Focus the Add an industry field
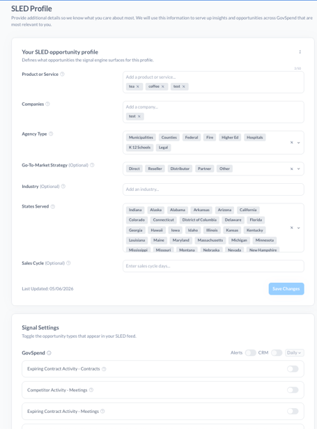Viewport: 317px width, 429px height. (213, 189)
